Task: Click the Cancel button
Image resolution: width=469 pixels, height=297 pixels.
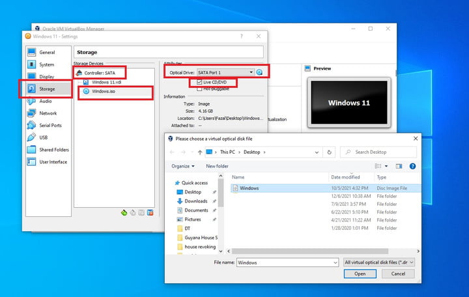Action: click(398, 274)
